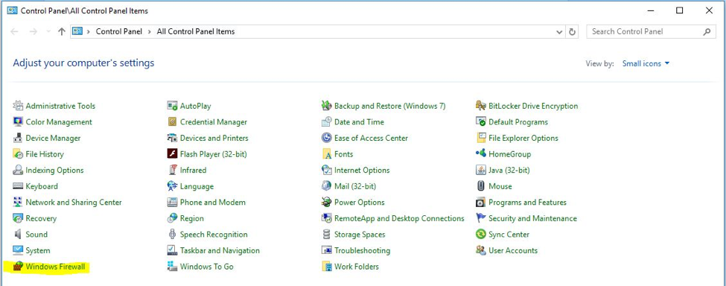Click the Administrative Tools icon
726x286 pixels.
click(x=18, y=106)
